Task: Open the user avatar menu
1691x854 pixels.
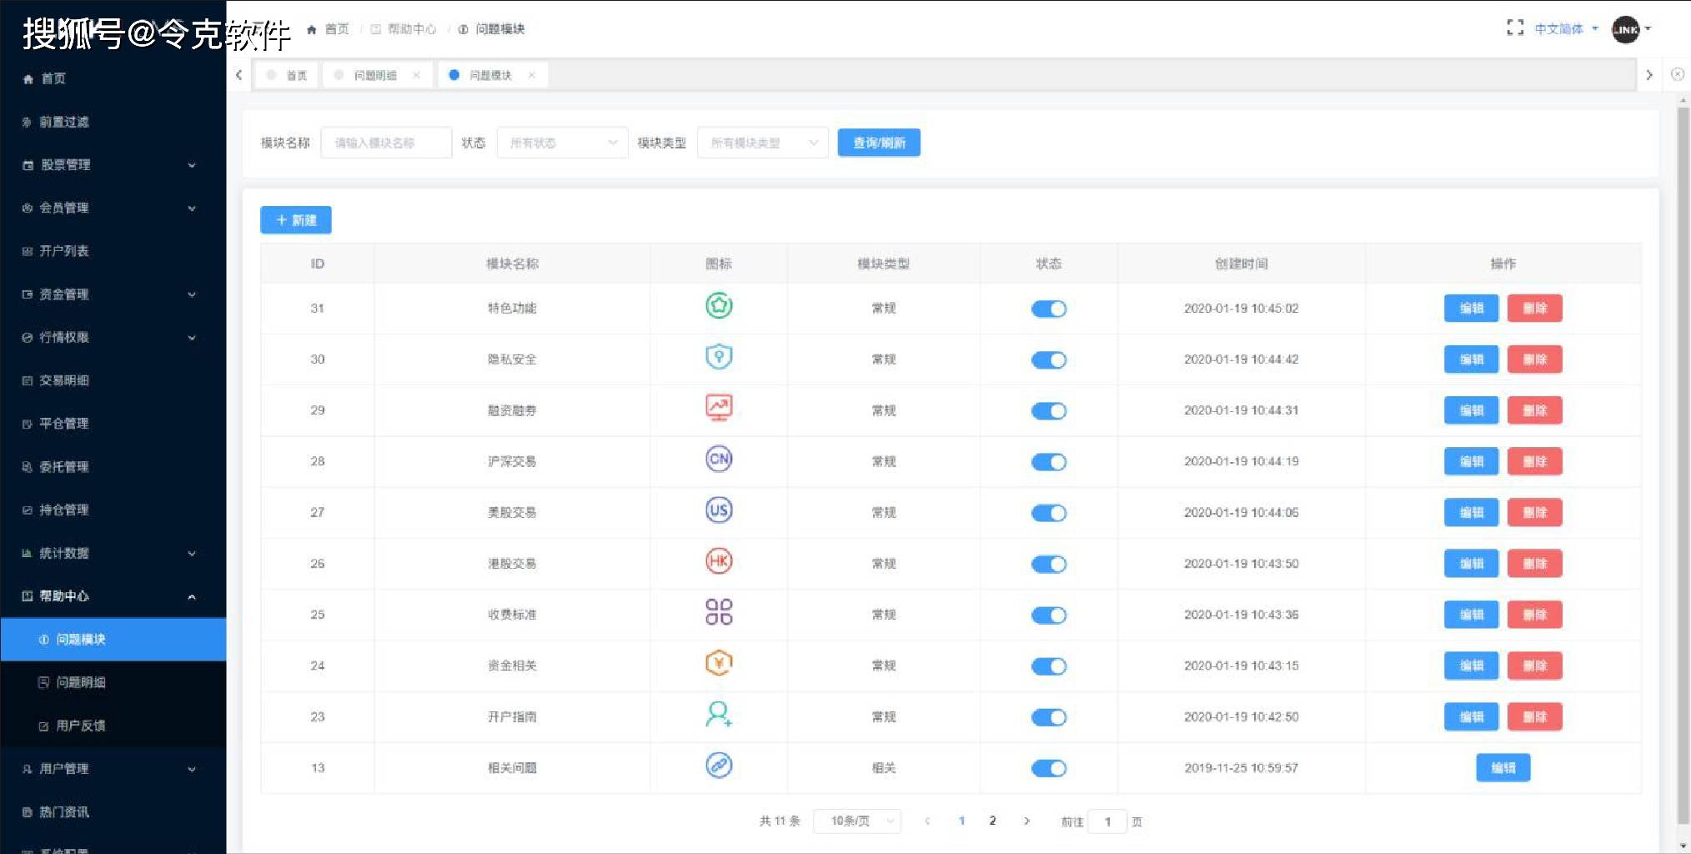Action: 1631,29
